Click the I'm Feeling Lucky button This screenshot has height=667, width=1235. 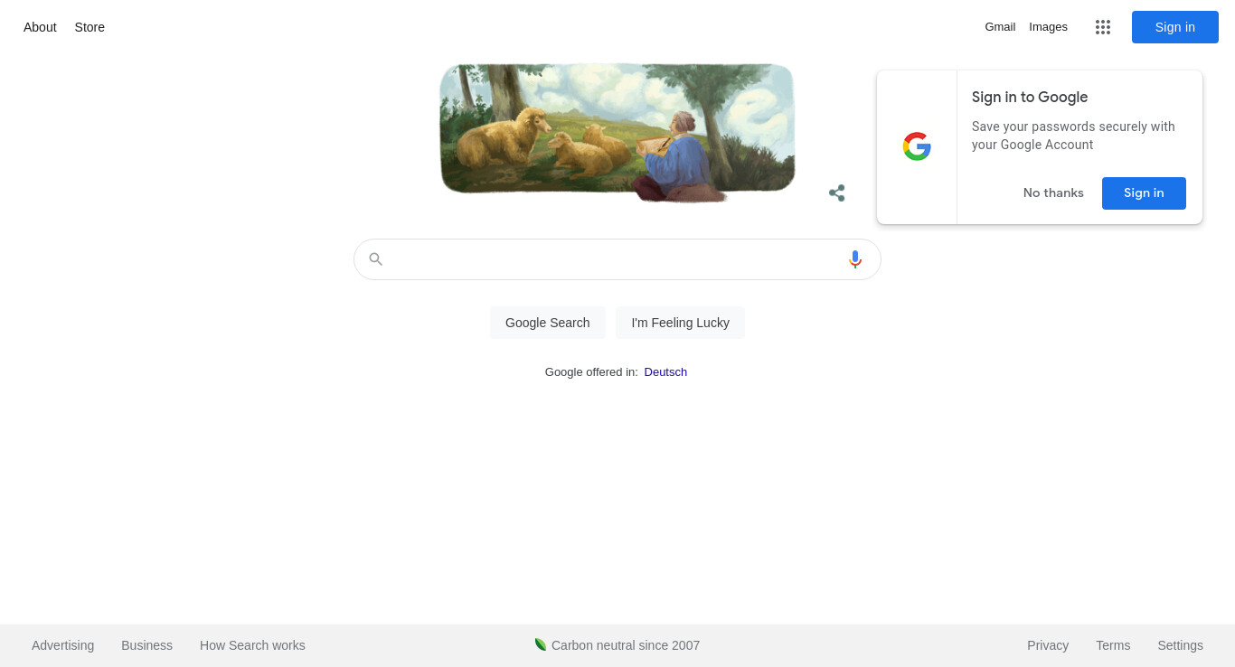point(680,323)
